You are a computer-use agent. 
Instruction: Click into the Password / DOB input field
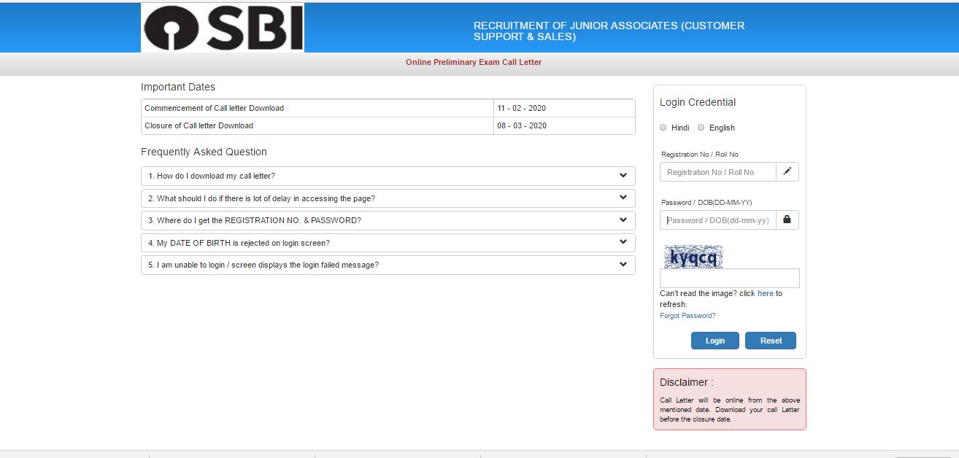717,220
